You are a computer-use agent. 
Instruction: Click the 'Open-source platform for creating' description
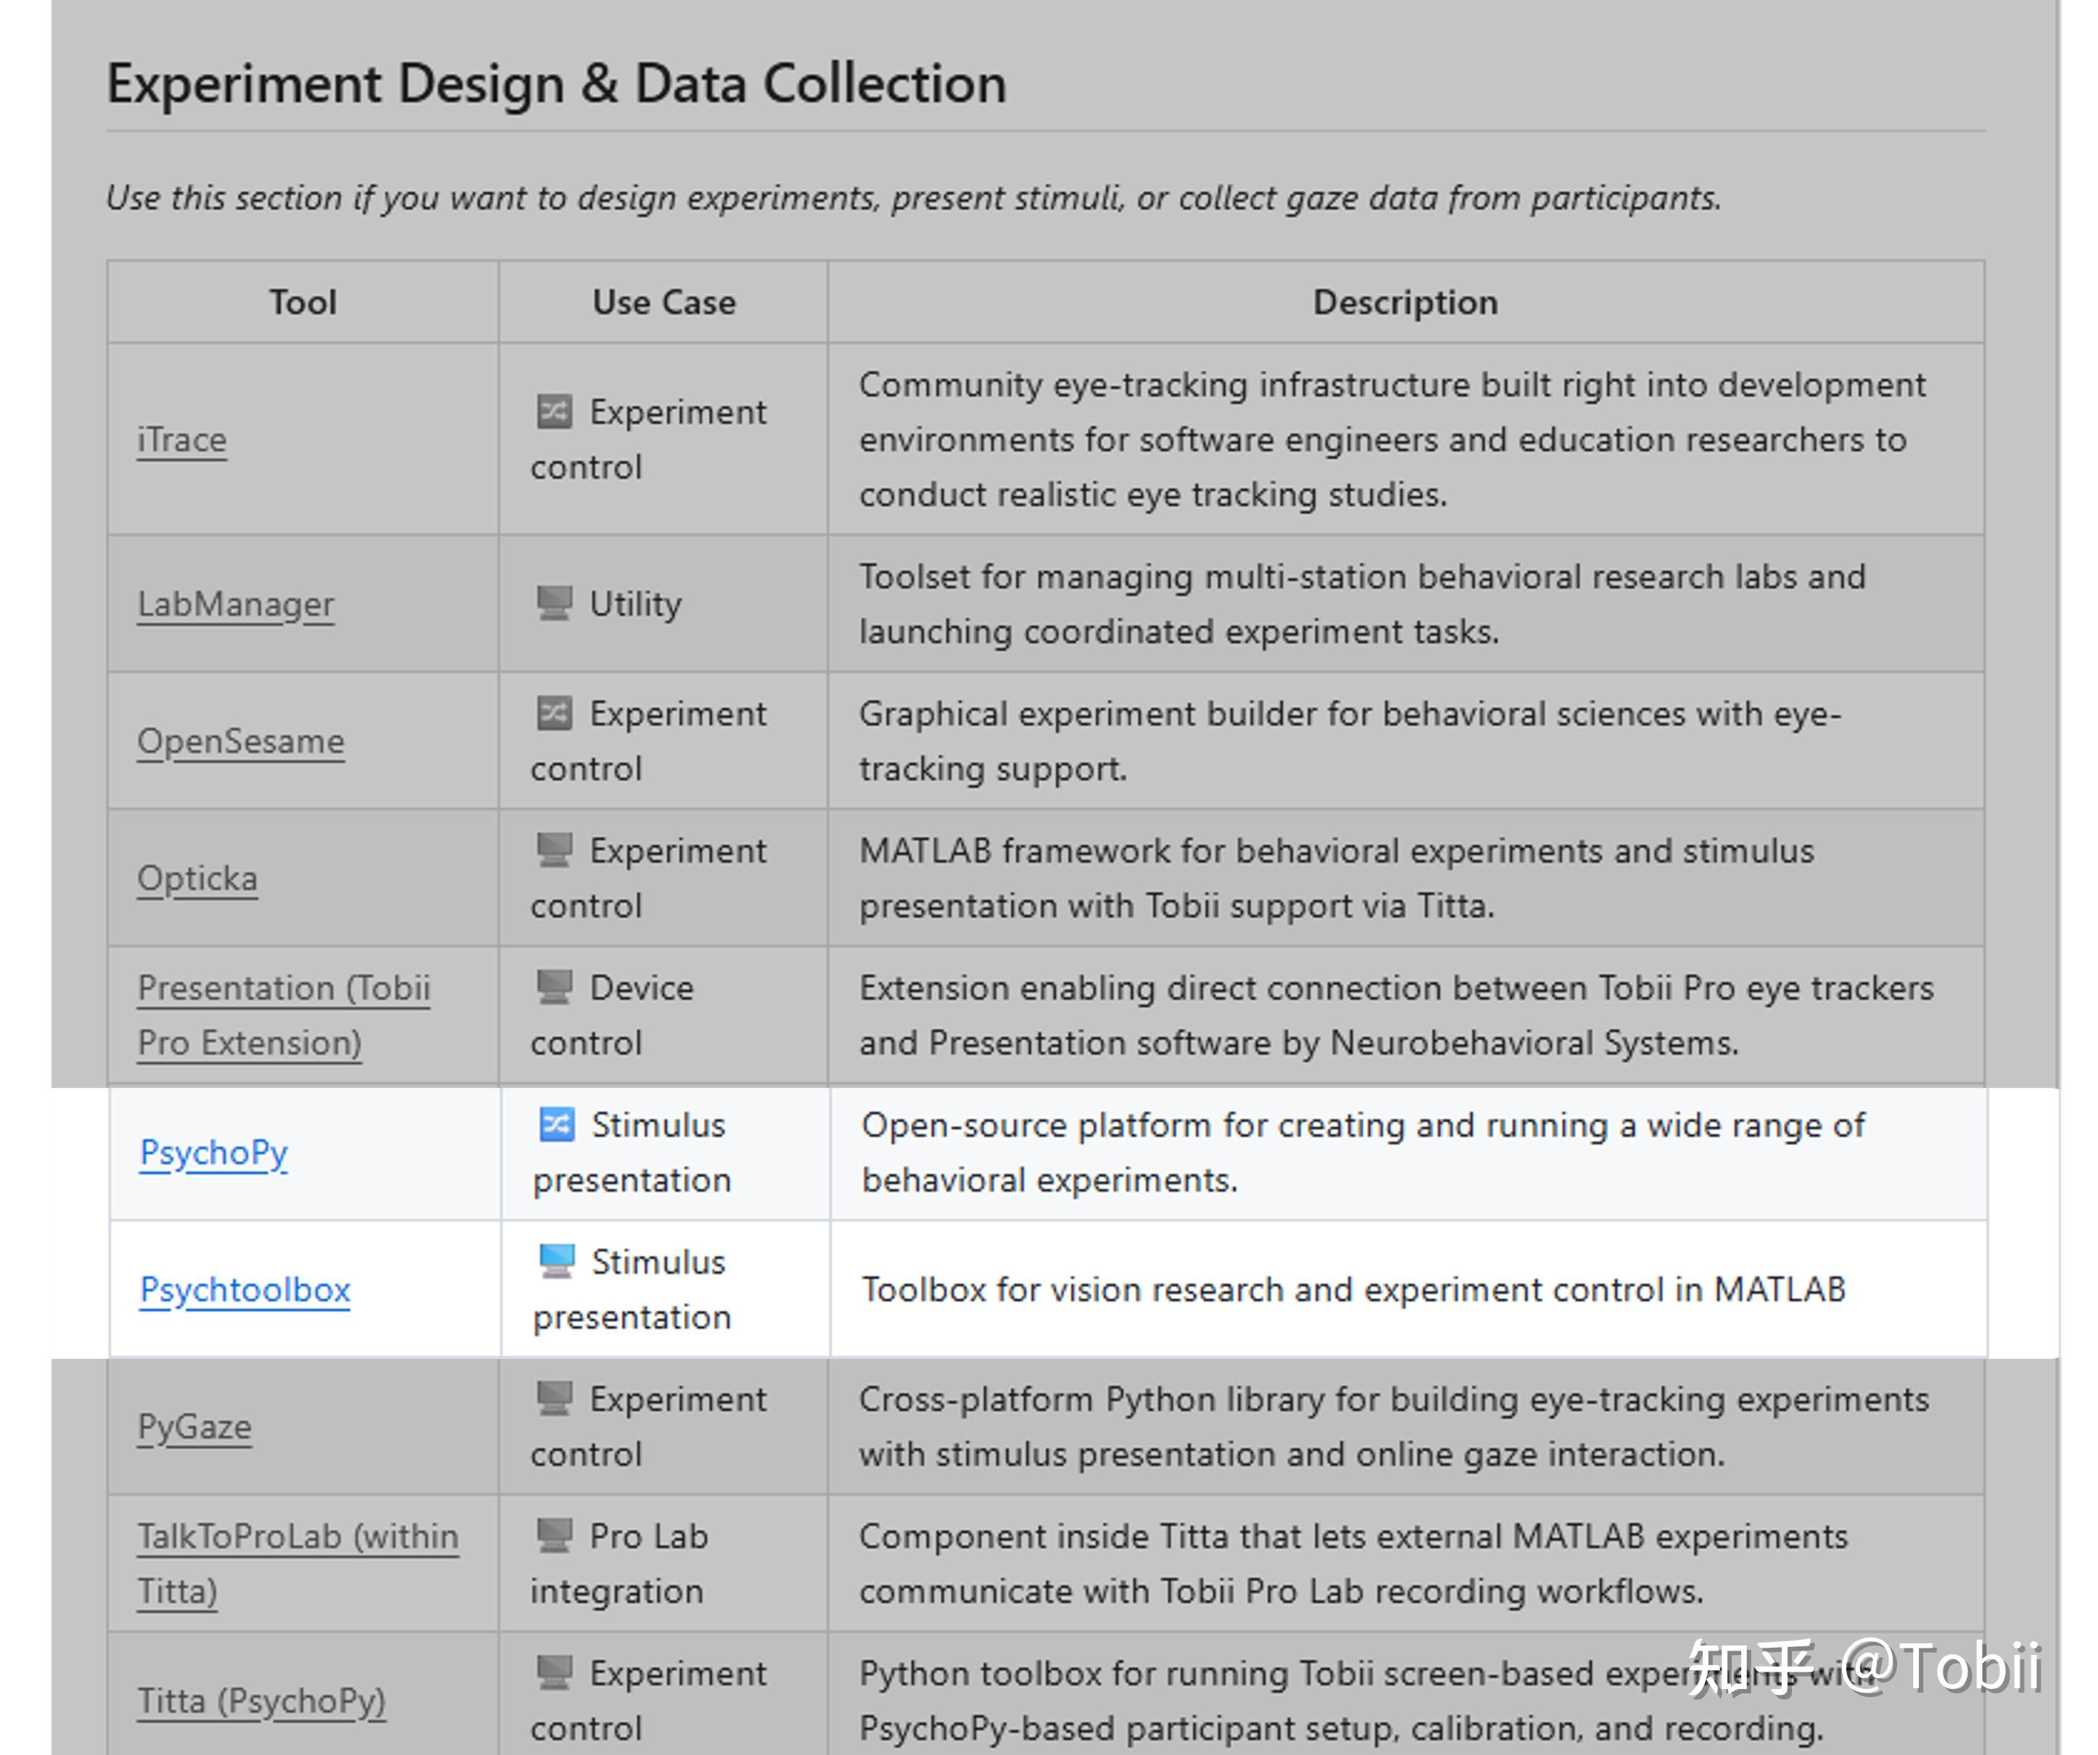pos(1363,1152)
